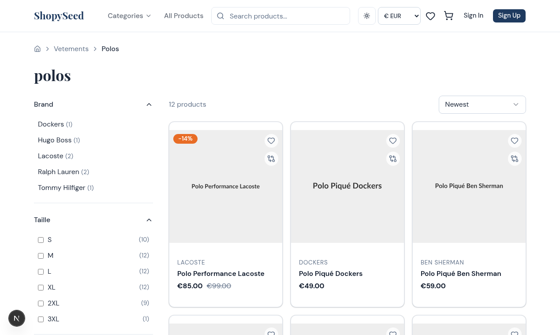Image resolution: width=560 pixels, height=335 pixels.
Task: Check the size S filter
Action: [x=41, y=240]
